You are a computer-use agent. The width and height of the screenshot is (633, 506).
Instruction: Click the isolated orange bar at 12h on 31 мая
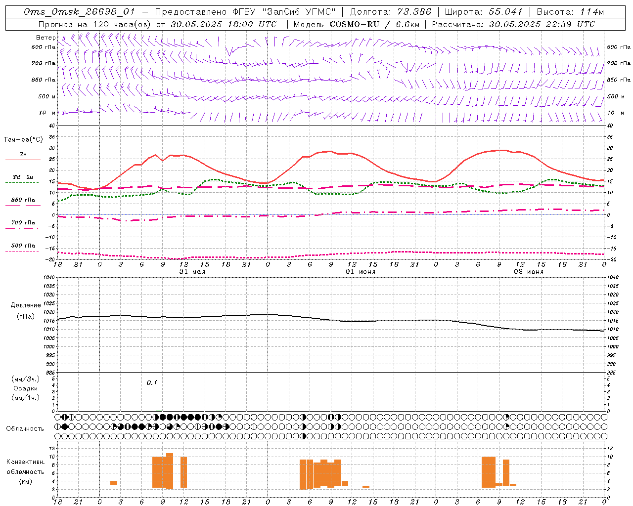coord(183,472)
